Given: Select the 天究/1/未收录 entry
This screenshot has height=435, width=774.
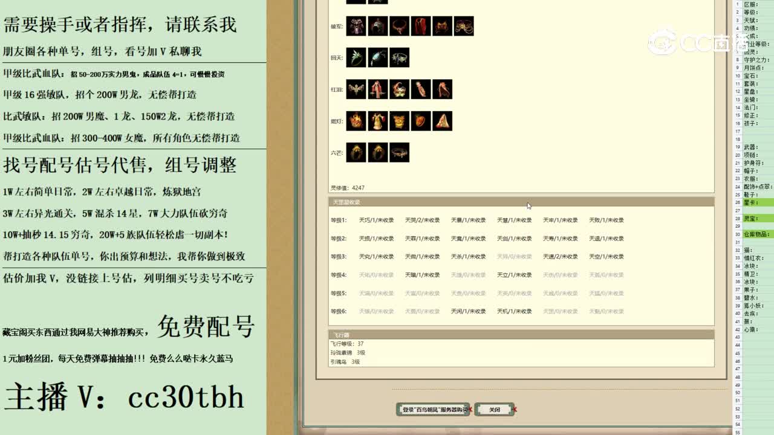Looking at the screenshot, I should click(x=376, y=257).
